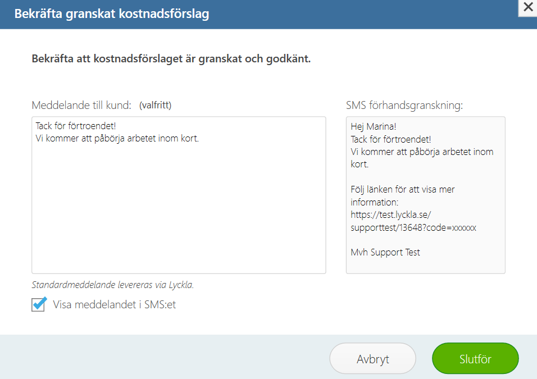Click the 'SMS förhandsgranskning:' heading
The image size is (537, 379).
(x=404, y=105)
